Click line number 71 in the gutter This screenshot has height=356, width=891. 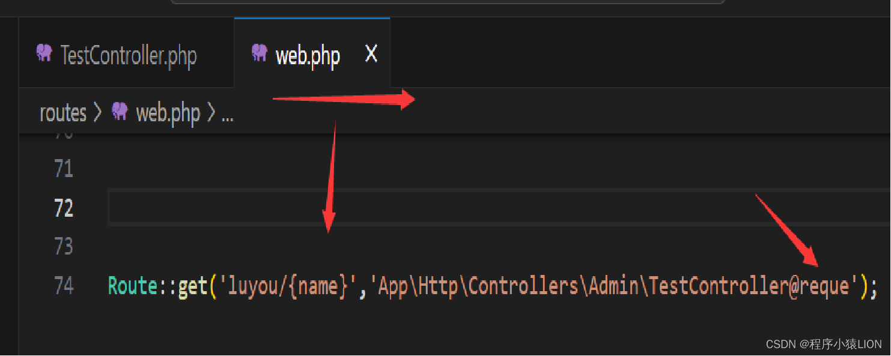click(63, 169)
